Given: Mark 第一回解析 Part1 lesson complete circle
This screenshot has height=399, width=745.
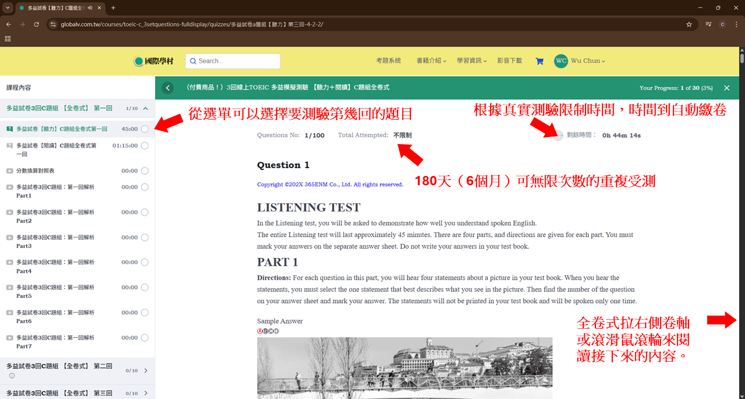Looking at the screenshot, I should (x=144, y=187).
